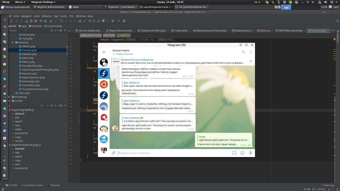Click __call() breadcrumb in editor
Screen dimensions: 340x191
[124, 35]
